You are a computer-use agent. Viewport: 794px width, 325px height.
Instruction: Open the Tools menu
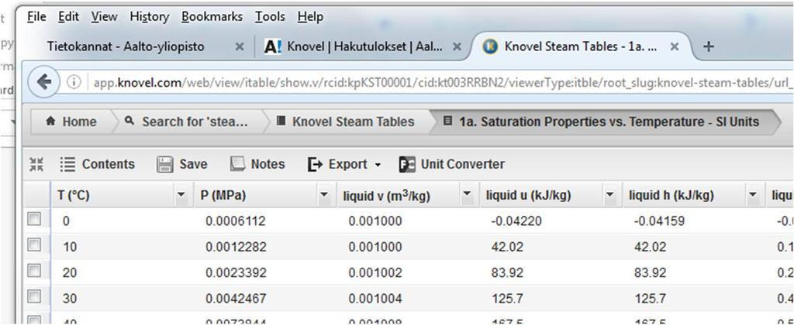tap(270, 17)
